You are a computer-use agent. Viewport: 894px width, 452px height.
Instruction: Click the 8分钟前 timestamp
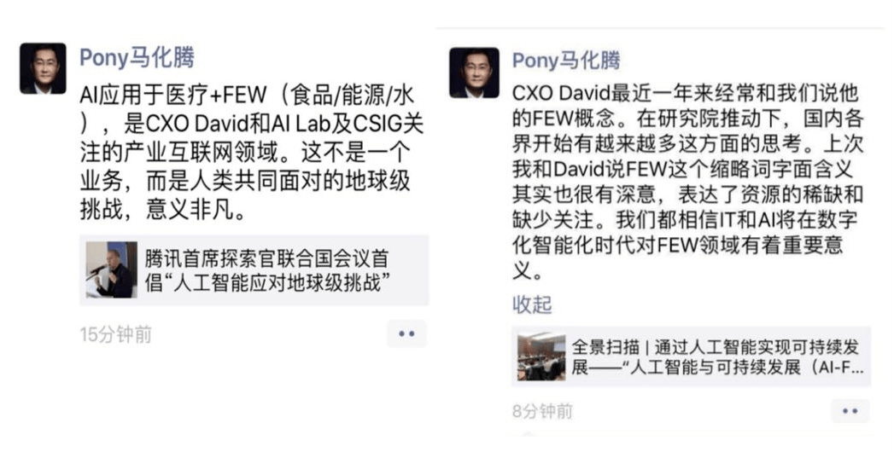[x=542, y=411]
